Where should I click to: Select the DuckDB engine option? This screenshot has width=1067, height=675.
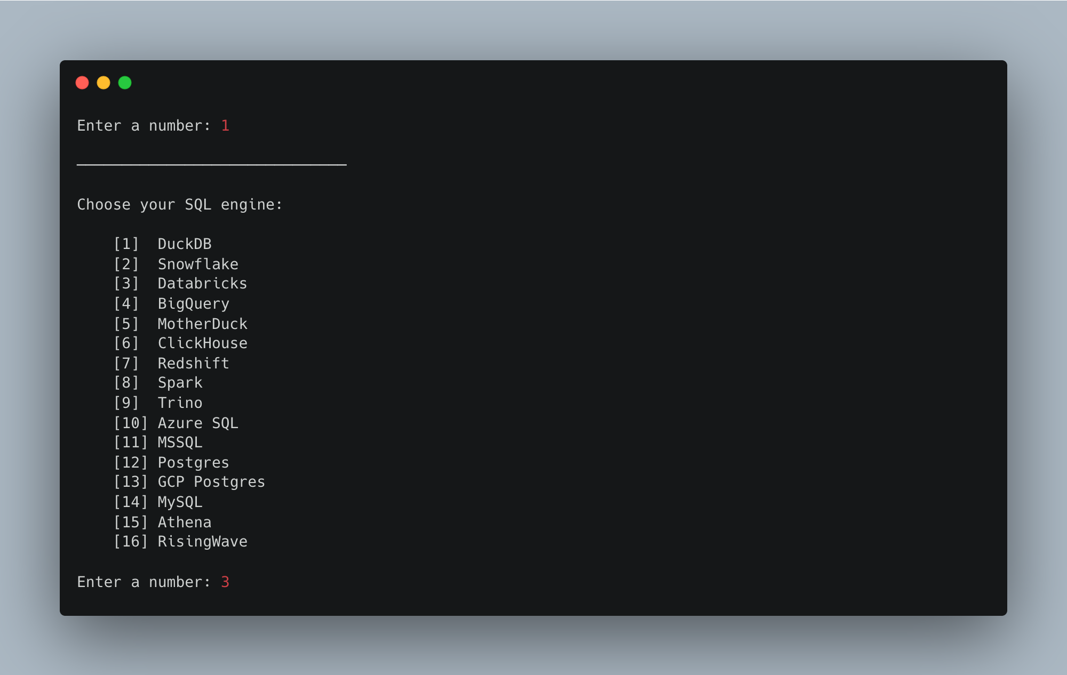pyautogui.click(x=184, y=244)
